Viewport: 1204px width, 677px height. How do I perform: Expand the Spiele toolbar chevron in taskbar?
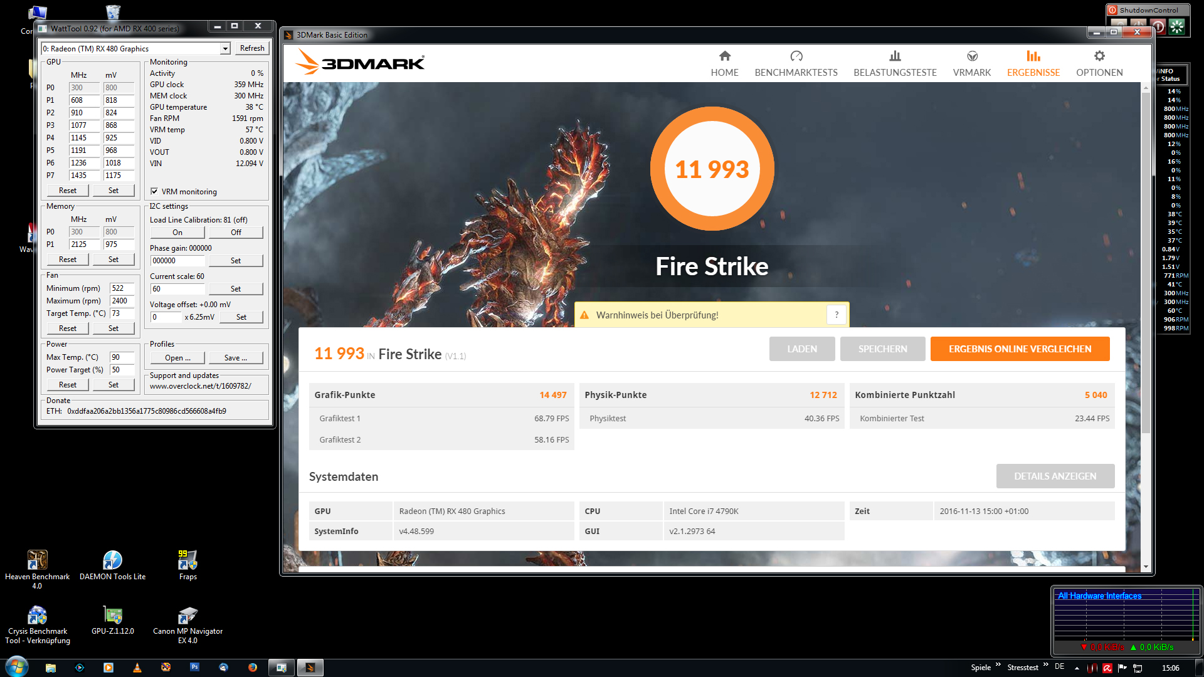point(998,664)
